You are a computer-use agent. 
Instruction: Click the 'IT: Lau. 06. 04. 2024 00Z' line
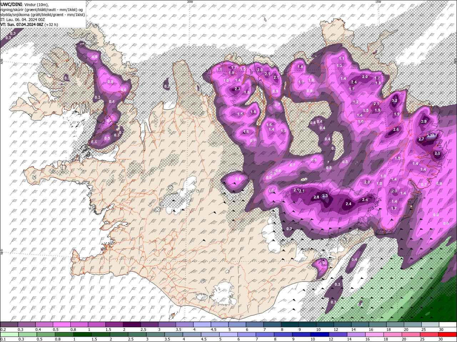[22, 20]
